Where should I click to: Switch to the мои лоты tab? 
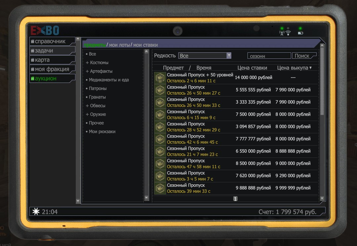pos(119,45)
